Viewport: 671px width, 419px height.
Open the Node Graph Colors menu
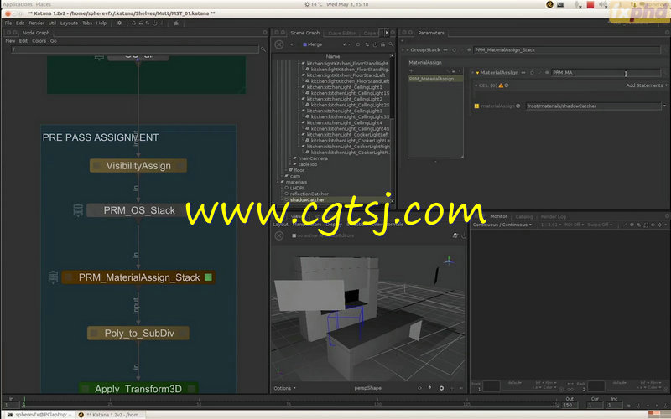[39, 41]
